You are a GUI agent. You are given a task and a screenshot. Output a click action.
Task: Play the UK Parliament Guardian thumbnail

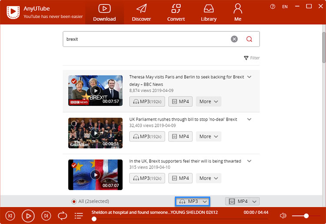click(96, 133)
